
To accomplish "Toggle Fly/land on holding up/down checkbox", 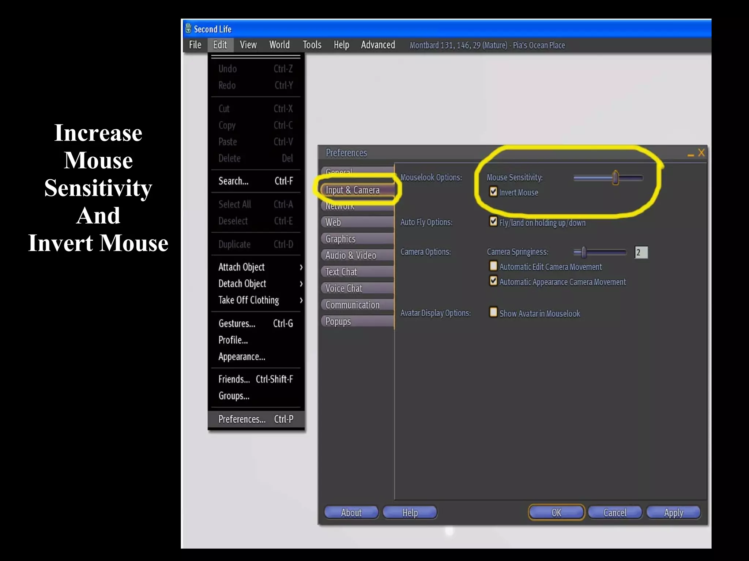I will (493, 221).
